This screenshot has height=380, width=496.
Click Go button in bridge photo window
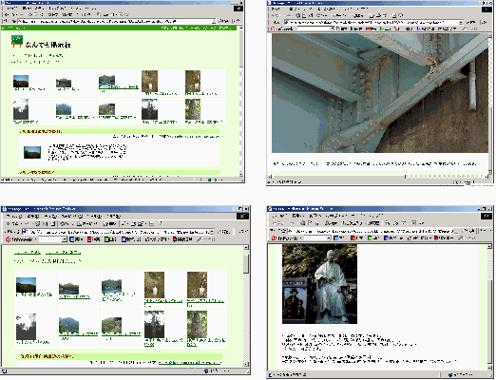pos(471,22)
